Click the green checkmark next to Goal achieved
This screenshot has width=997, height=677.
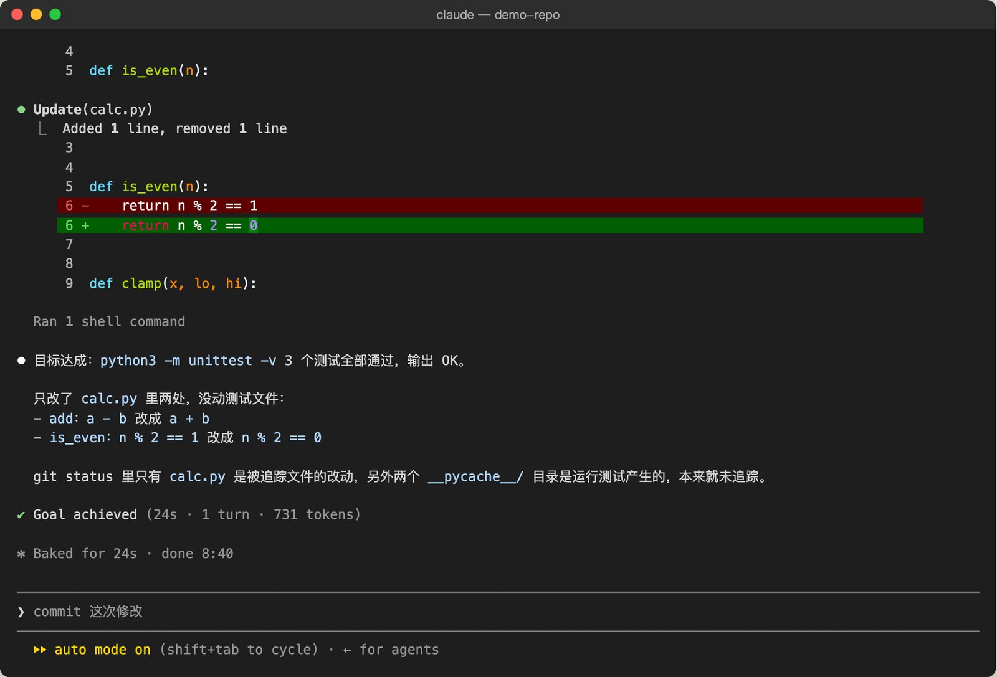21,515
